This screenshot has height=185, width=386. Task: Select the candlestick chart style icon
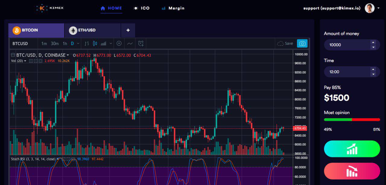95,44
